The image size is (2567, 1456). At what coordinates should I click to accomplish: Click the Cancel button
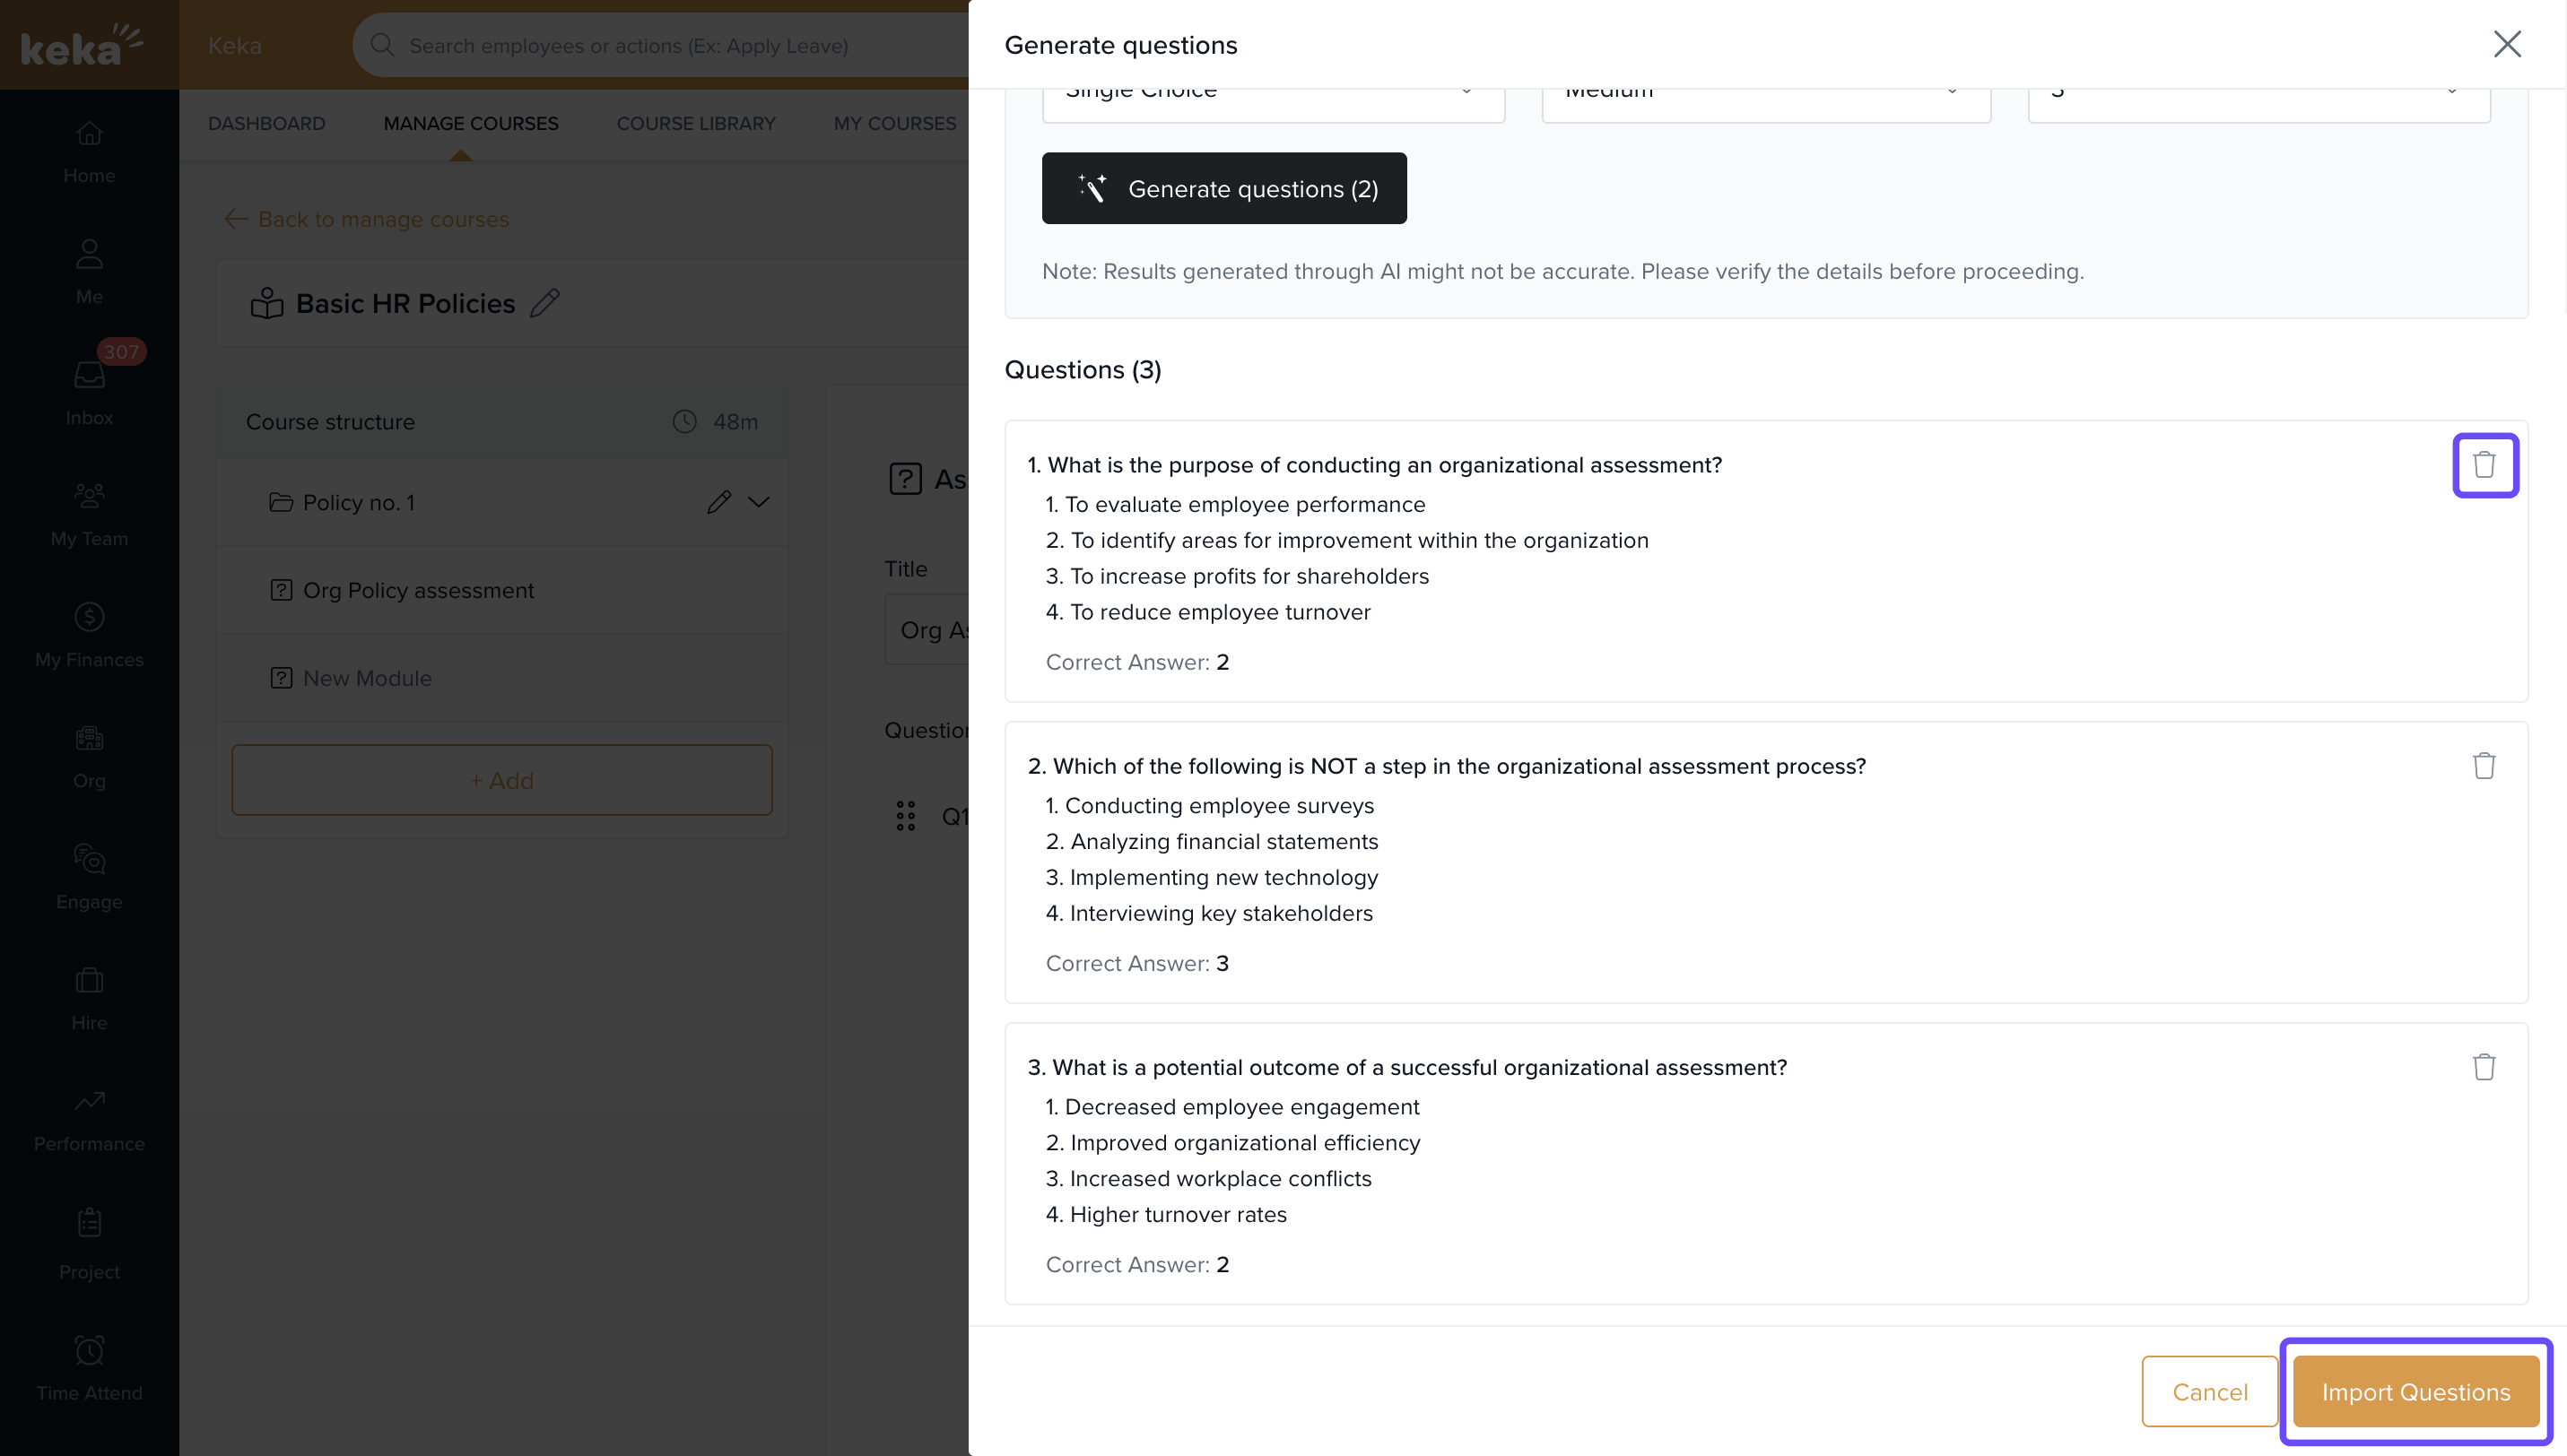(2209, 1391)
